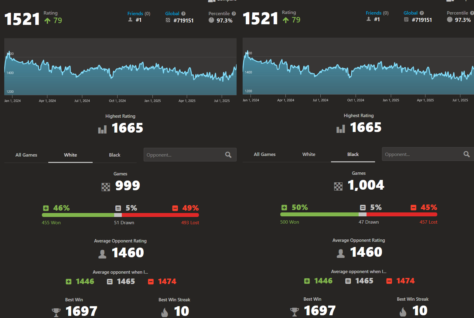Image resolution: width=474 pixels, height=318 pixels.
Task: Click the trophy icon beside 1697 in the Black-stats panel
Action: tap(295, 312)
